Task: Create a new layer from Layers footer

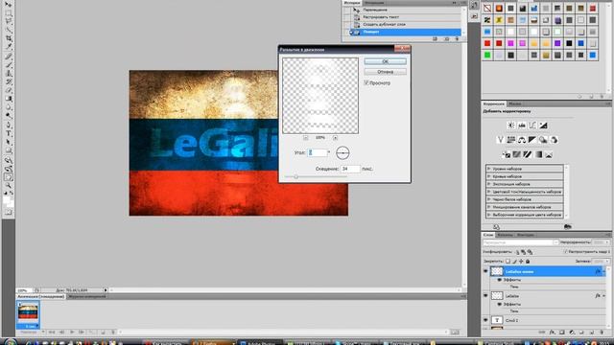Action: pyautogui.click(x=592, y=333)
